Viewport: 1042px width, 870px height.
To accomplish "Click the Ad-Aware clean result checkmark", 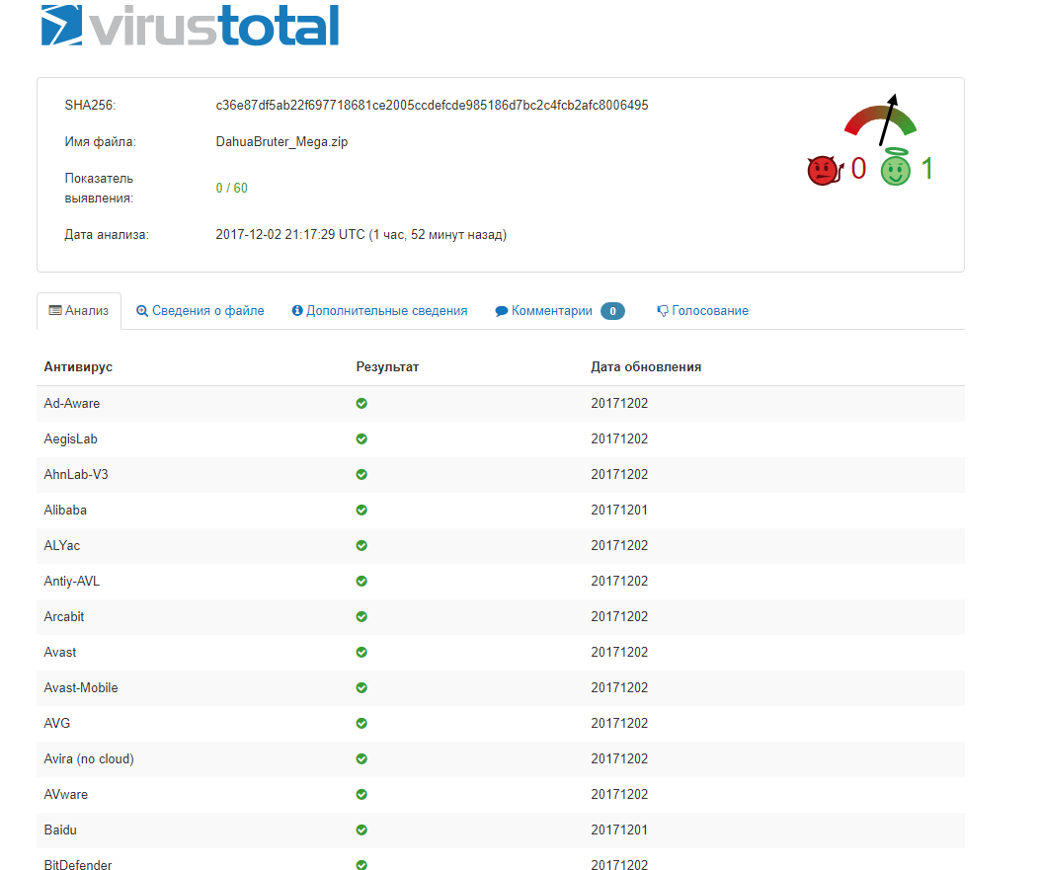I will click(361, 404).
